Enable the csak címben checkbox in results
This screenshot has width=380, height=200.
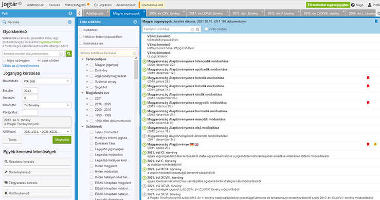pyautogui.click(x=206, y=29)
